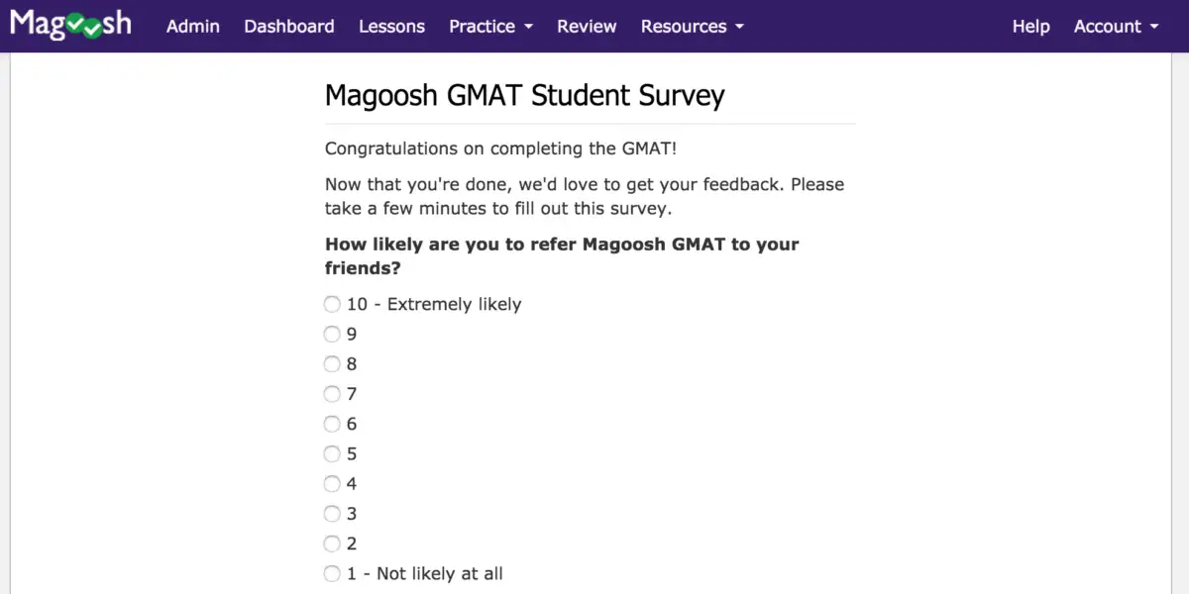Select 1 - Not likely at all

(x=332, y=573)
